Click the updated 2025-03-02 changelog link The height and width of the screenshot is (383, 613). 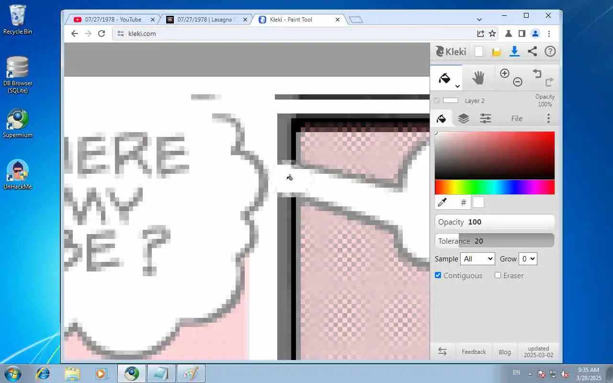[x=538, y=352]
